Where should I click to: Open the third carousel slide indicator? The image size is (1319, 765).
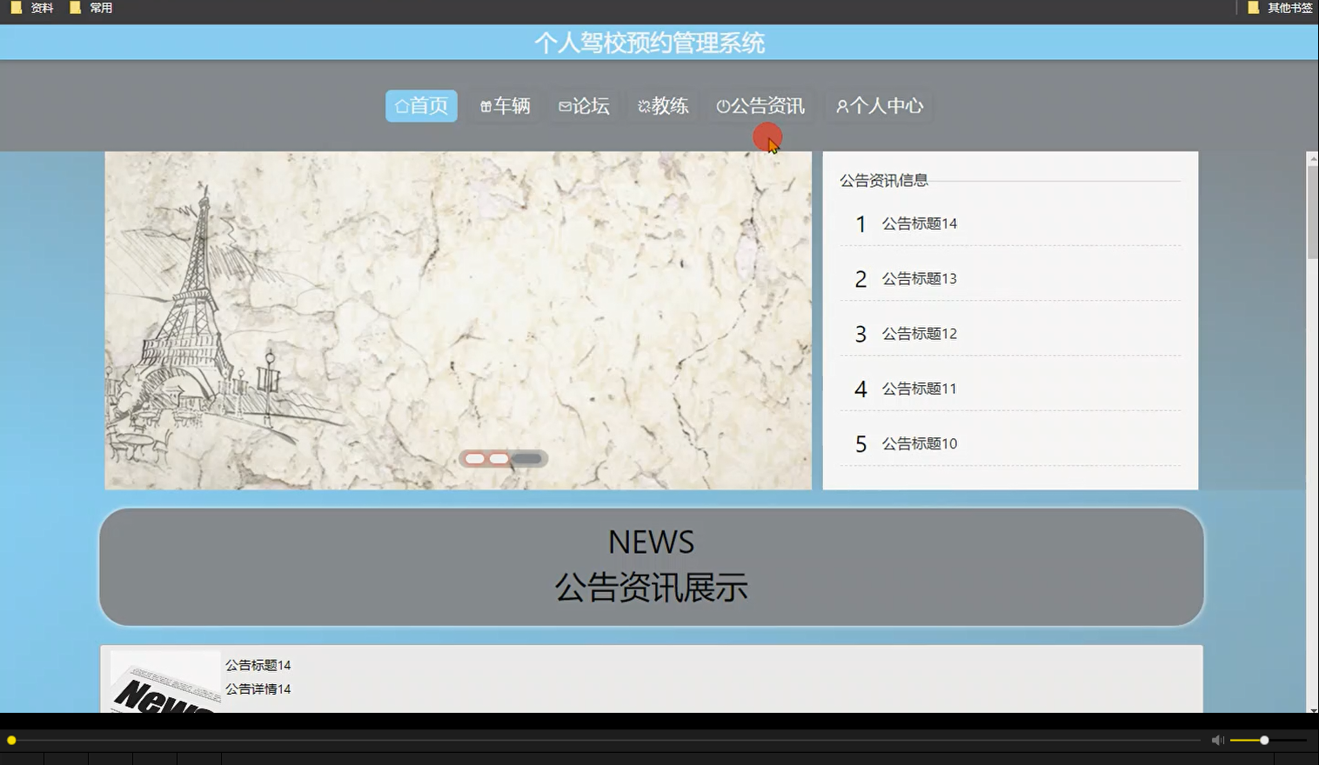[525, 458]
